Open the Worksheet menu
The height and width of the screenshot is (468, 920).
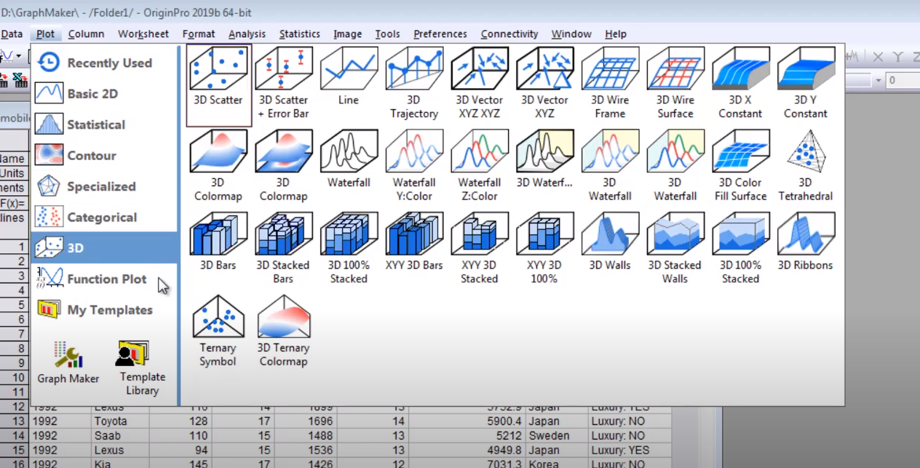tap(143, 34)
